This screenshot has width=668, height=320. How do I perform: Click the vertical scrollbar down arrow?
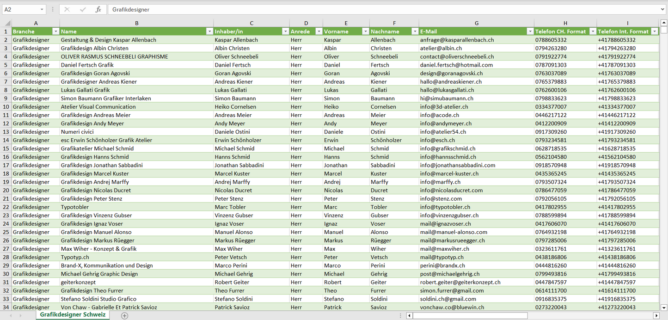(664, 307)
